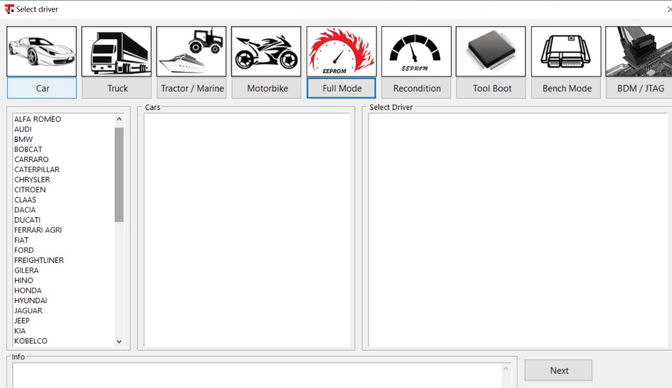Select the ECU box Bench Mode icon

tap(566, 51)
